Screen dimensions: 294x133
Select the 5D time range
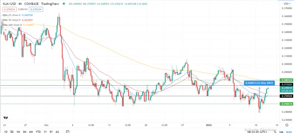(12, 132)
